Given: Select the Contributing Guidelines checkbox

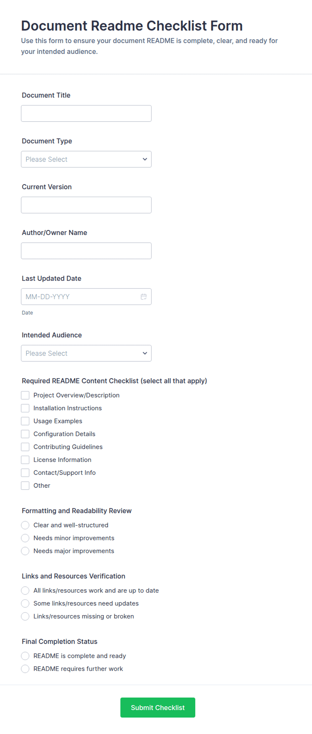Looking at the screenshot, I should pos(25,447).
